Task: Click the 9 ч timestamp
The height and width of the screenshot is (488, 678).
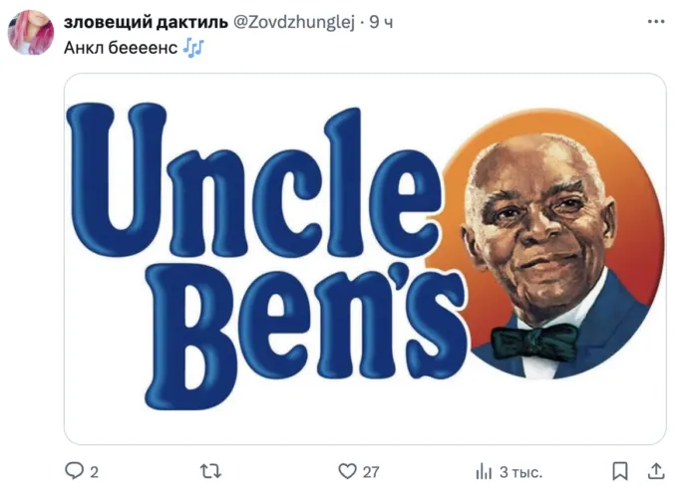Action: pyautogui.click(x=380, y=22)
